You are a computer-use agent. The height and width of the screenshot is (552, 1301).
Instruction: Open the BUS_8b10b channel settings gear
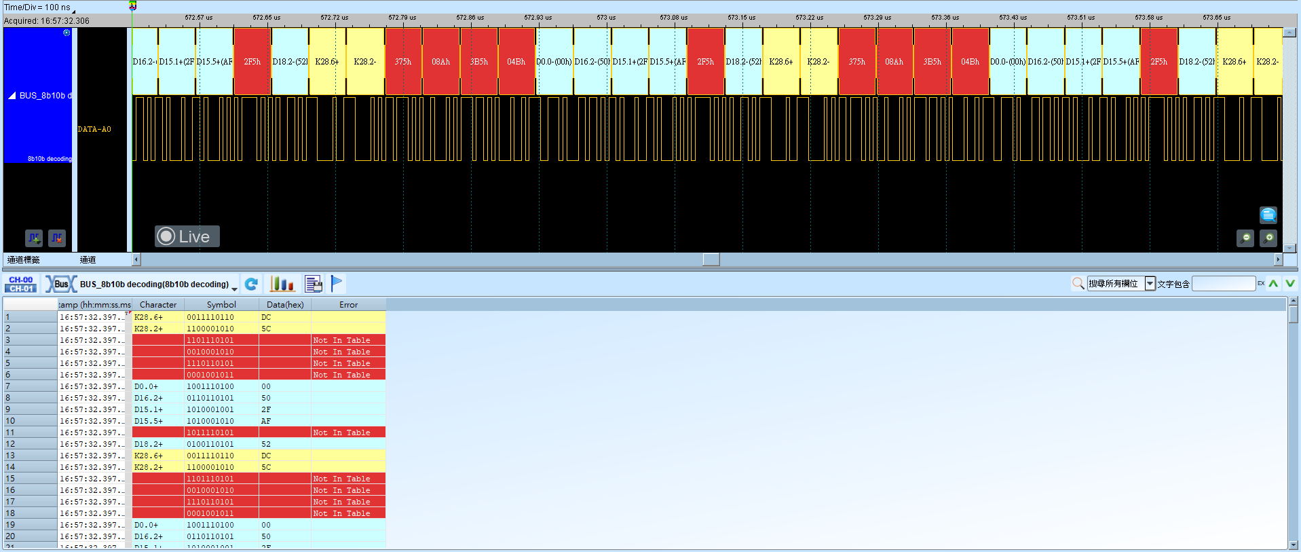click(x=67, y=33)
